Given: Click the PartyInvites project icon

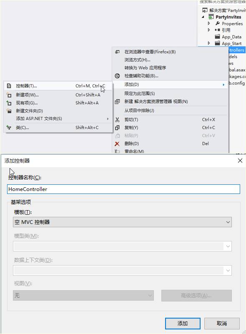Looking at the screenshot, I should tap(211, 17).
